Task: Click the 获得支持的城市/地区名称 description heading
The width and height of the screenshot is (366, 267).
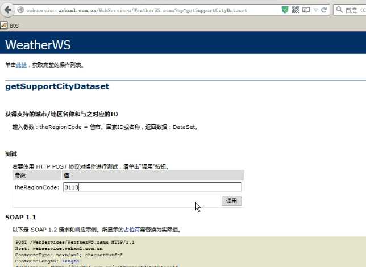Action: click(x=61, y=114)
